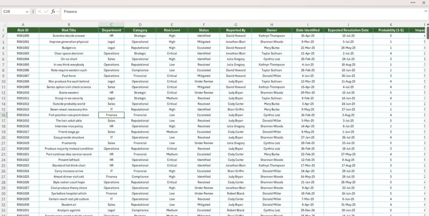Viewport: 429px width, 216px height.
Task: Select cell 17-Aug-25 in row 25
Action: pos(348,165)
